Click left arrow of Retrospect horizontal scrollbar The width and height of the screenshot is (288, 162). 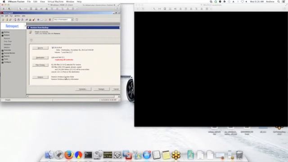pos(27,96)
